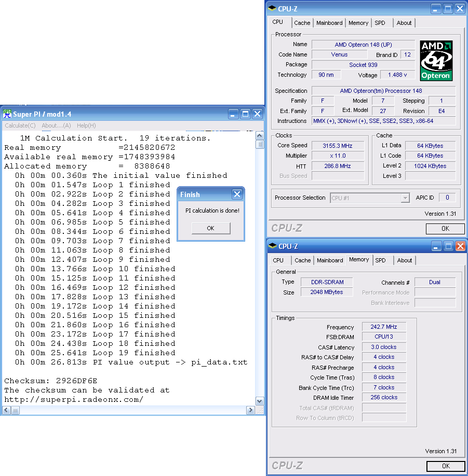Screen dimensions: 468x476
Task: Click Super PI scroll right arrow
Action: tap(250, 410)
